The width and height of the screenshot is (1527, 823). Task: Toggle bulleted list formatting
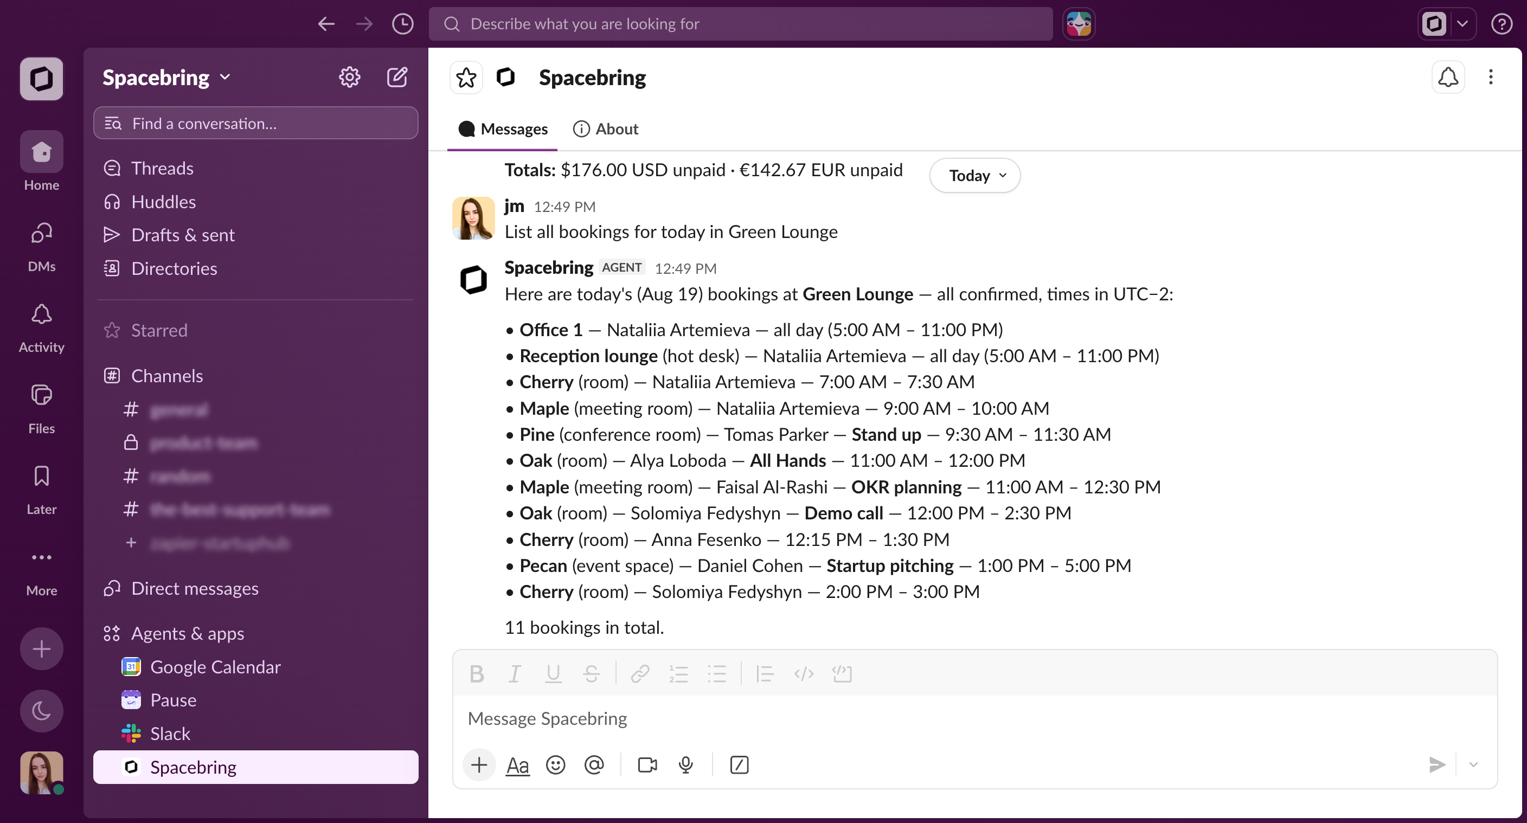(x=717, y=674)
